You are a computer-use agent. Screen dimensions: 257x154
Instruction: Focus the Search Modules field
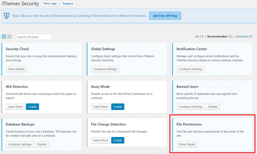tap(34, 37)
